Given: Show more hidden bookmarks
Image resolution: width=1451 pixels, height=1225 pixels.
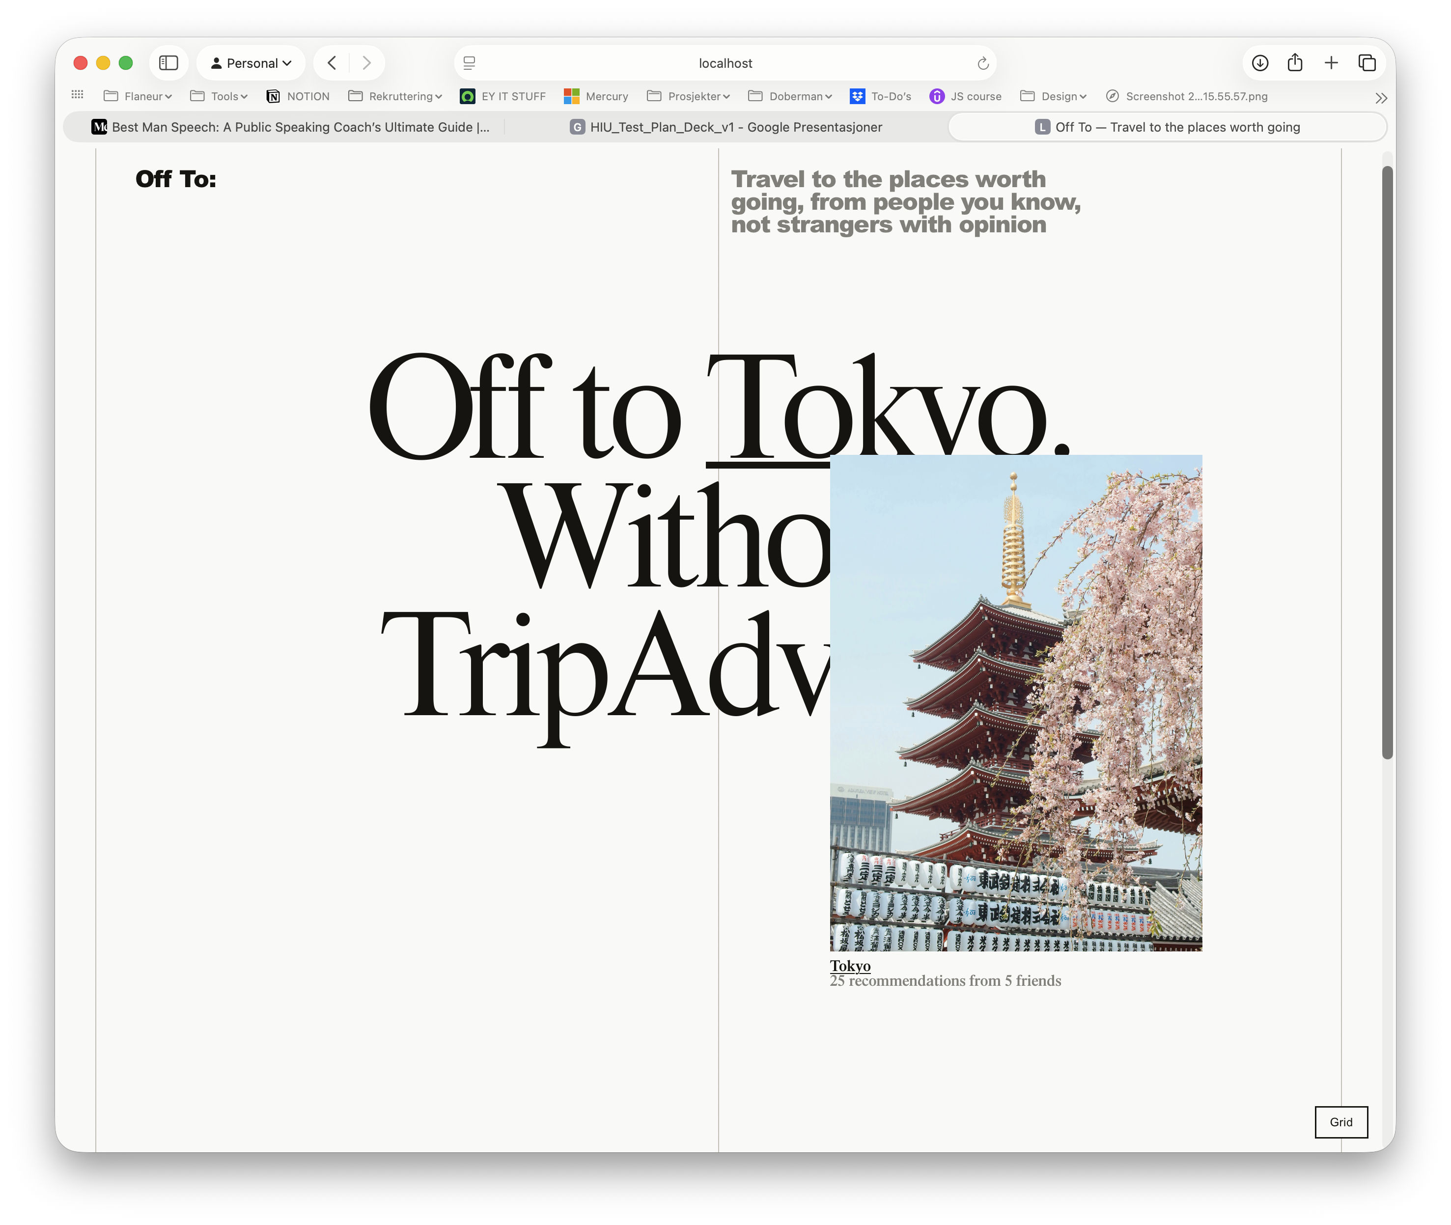Looking at the screenshot, I should [x=1381, y=98].
